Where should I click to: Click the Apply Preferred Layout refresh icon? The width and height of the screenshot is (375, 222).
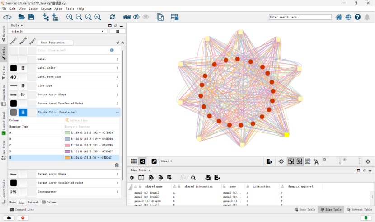point(112,17)
